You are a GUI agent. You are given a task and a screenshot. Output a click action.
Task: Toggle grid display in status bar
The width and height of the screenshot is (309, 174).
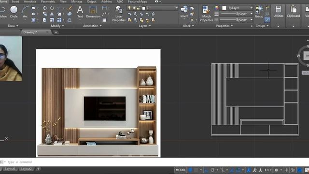pyautogui.click(x=190, y=170)
